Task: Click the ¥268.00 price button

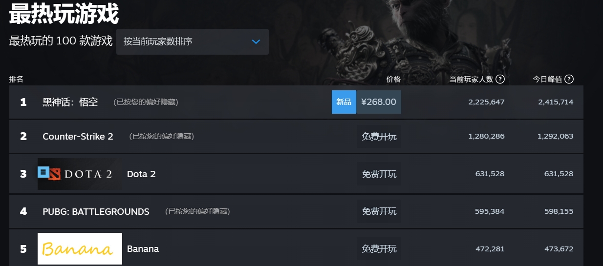Action: point(379,102)
